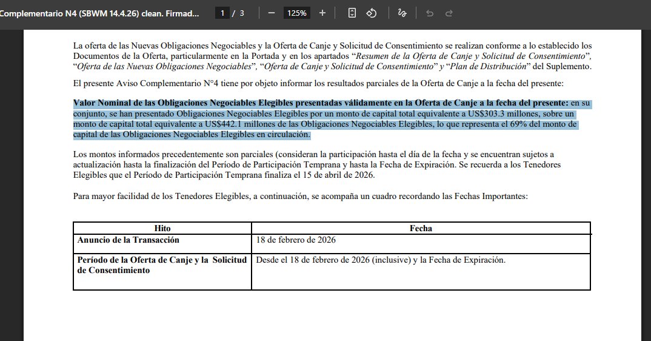
Task: Click the 'Hito' table header
Action: (x=162, y=228)
